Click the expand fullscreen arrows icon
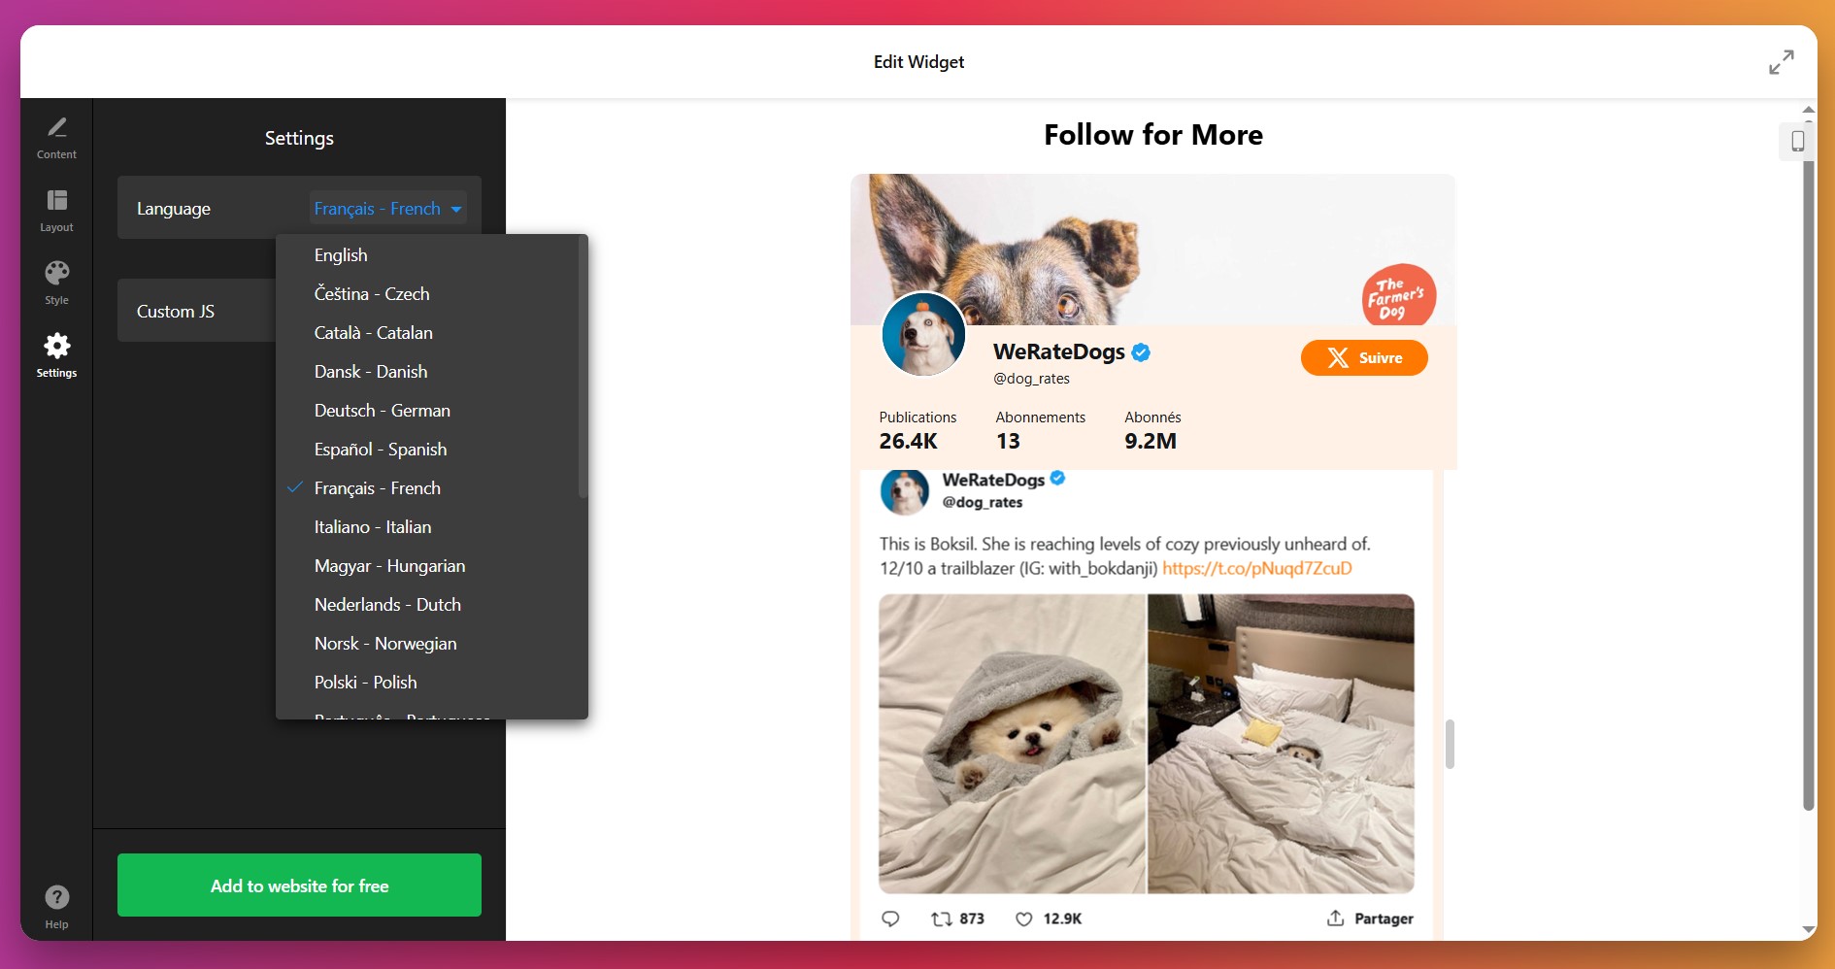Image resolution: width=1835 pixels, height=969 pixels. (1781, 62)
